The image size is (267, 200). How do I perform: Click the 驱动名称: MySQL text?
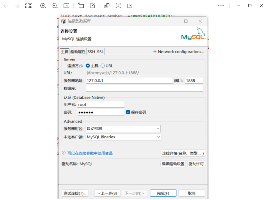point(77,164)
